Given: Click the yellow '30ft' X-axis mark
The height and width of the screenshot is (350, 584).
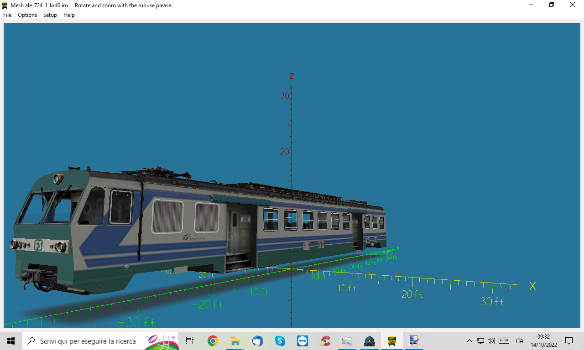Looking at the screenshot, I should 493,302.
